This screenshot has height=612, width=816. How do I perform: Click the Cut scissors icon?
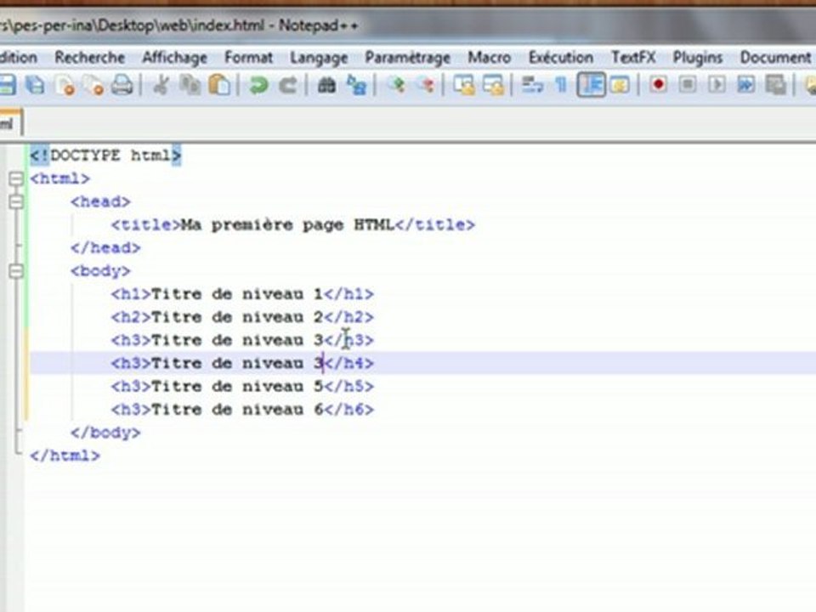coord(161,85)
